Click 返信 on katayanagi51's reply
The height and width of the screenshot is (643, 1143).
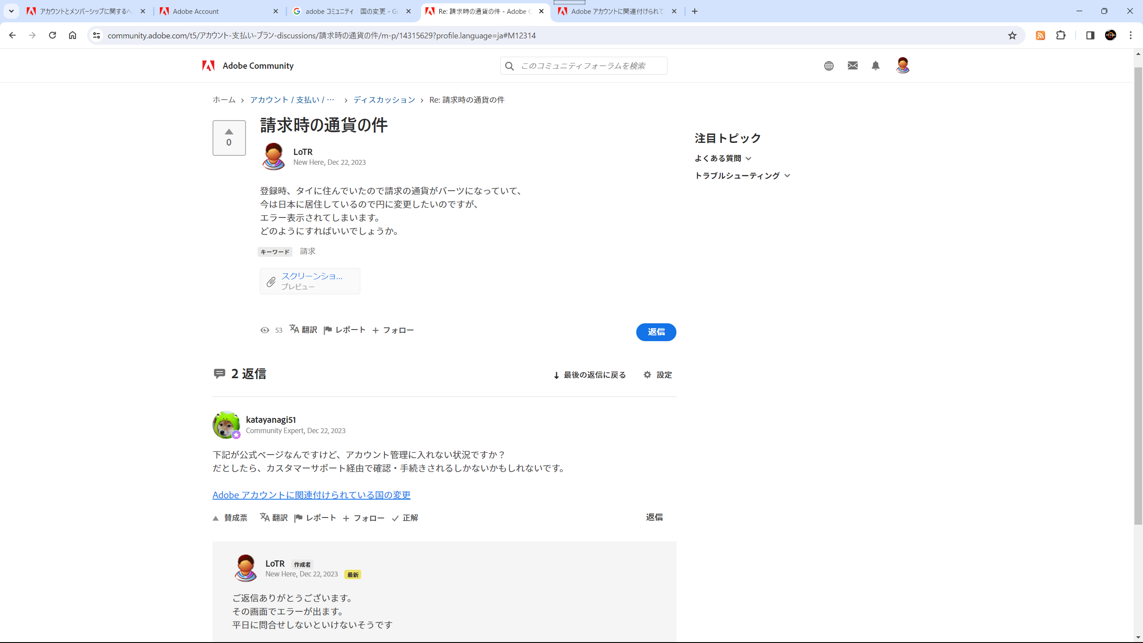[654, 517]
